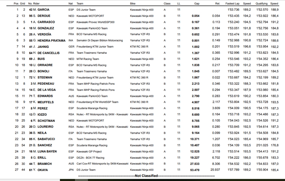The width and height of the screenshot is (285, 181).
Task: Select rider name M. LUNA BAYEN
Action: coord(45,152)
